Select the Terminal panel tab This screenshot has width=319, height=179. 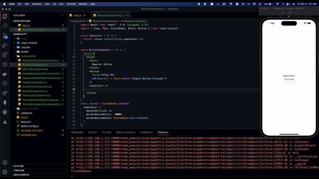pyautogui.click(x=163, y=132)
